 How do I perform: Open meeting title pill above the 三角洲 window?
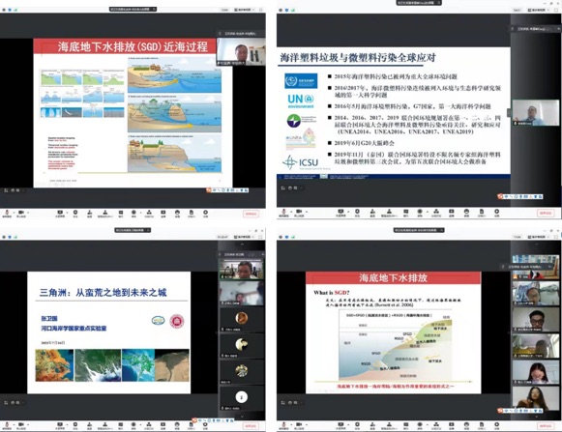(133, 230)
